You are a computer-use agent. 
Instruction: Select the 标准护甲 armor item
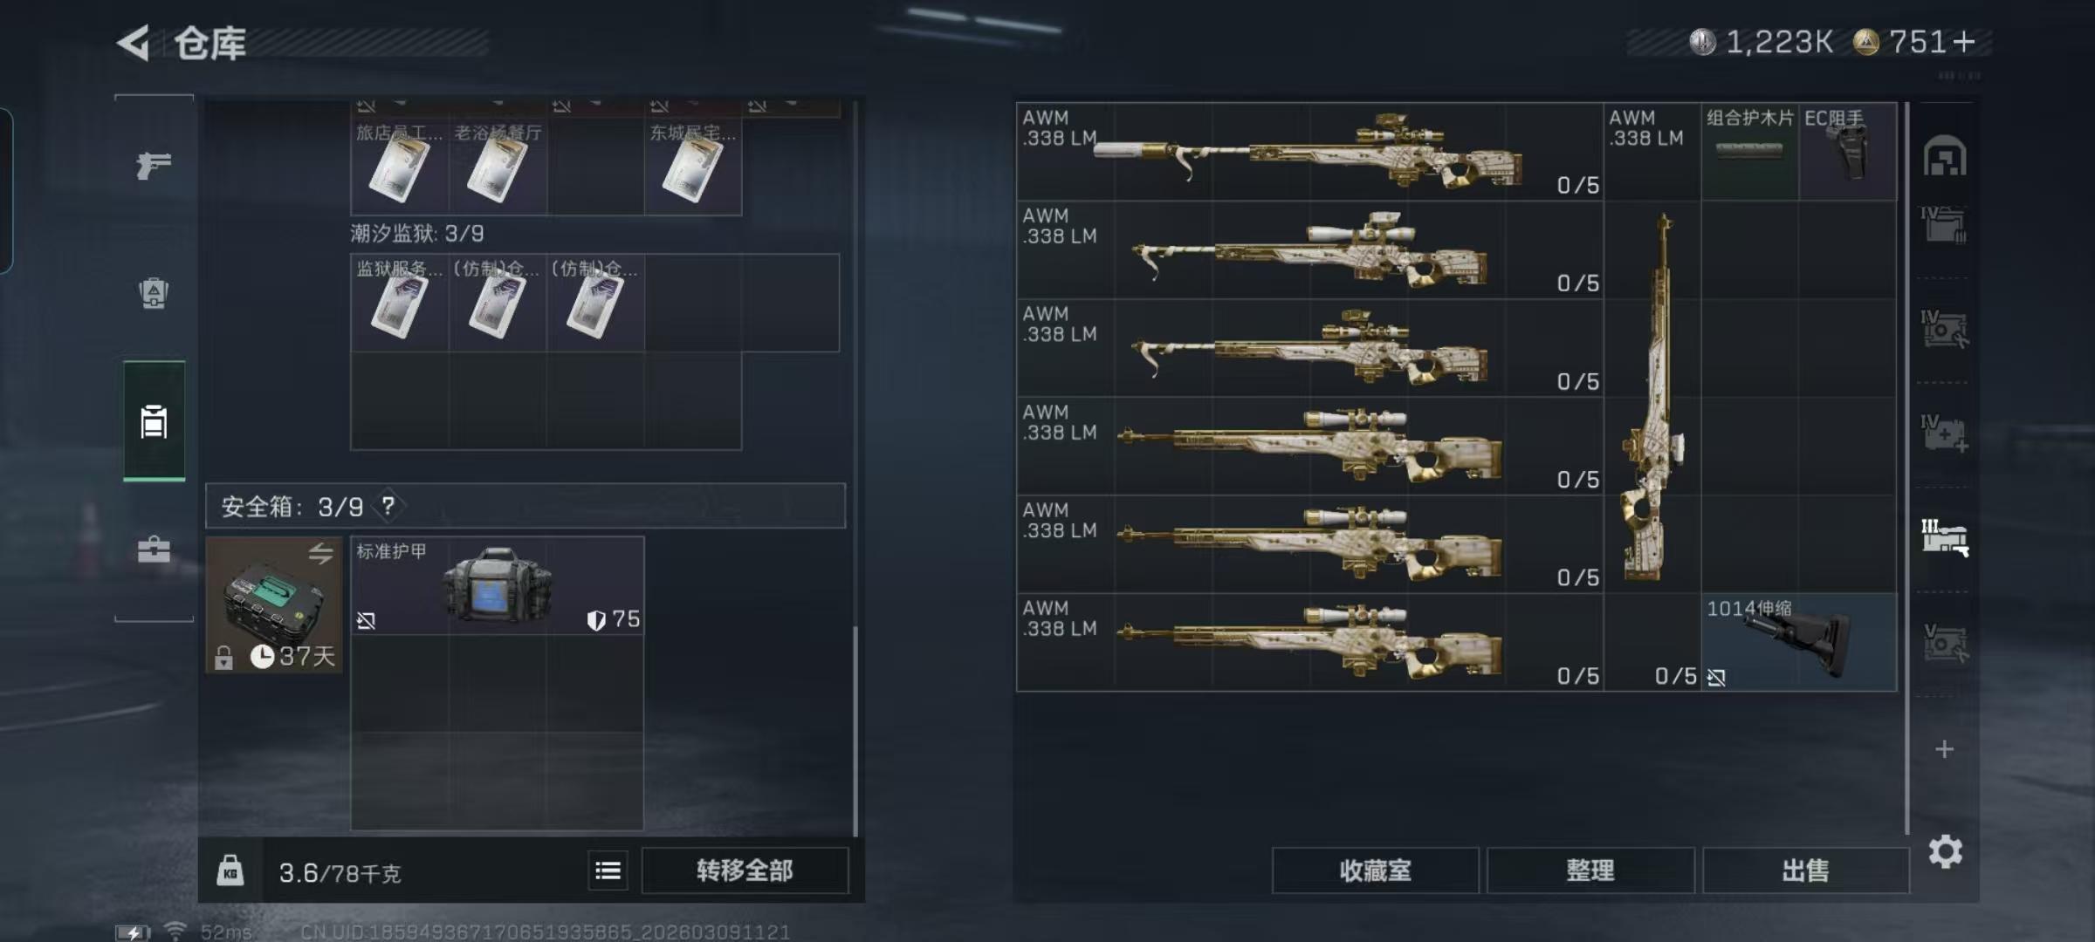498,585
